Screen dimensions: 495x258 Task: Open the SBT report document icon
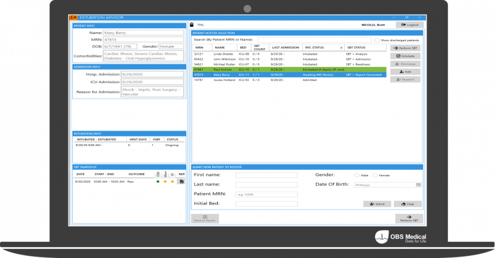[x=181, y=182]
